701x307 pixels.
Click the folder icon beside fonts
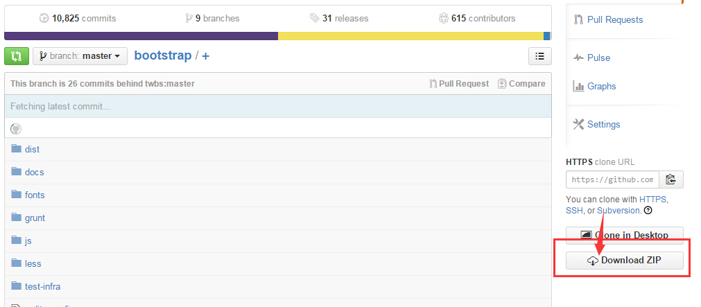(x=17, y=194)
